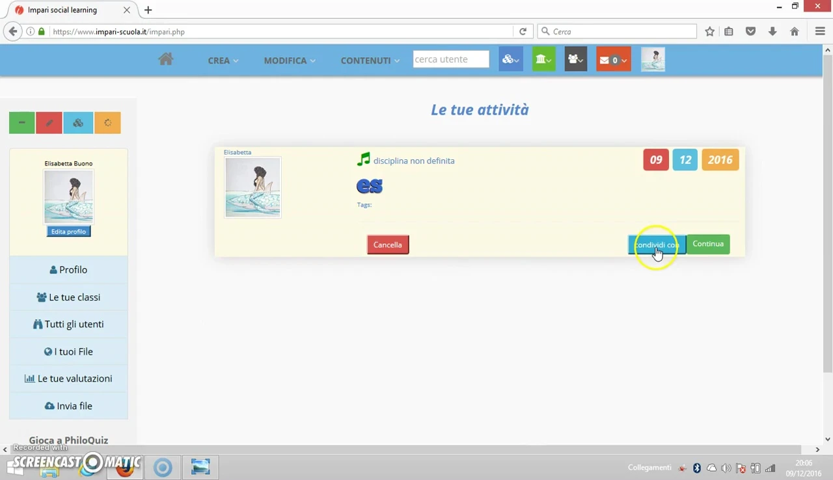Open the blue cloud icon dropdown
This screenshot has height=480, width=833.
pos(510,60)
